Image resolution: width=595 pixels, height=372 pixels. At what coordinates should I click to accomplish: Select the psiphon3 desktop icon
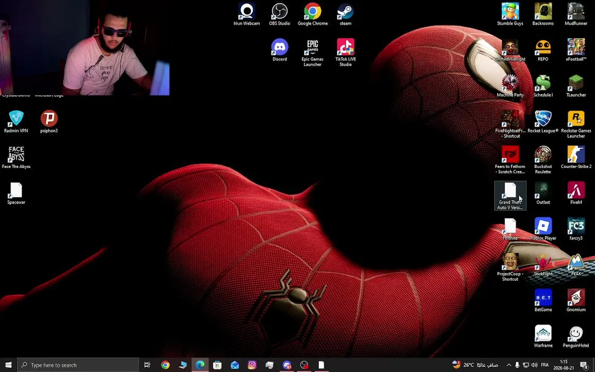click(49, 121)
